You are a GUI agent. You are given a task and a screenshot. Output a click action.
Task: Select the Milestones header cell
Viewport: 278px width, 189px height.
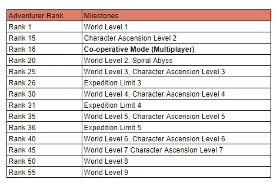point(177,15)
